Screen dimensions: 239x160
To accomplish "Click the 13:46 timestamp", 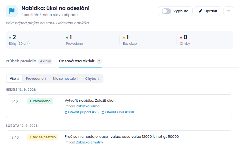I will 14,137.
